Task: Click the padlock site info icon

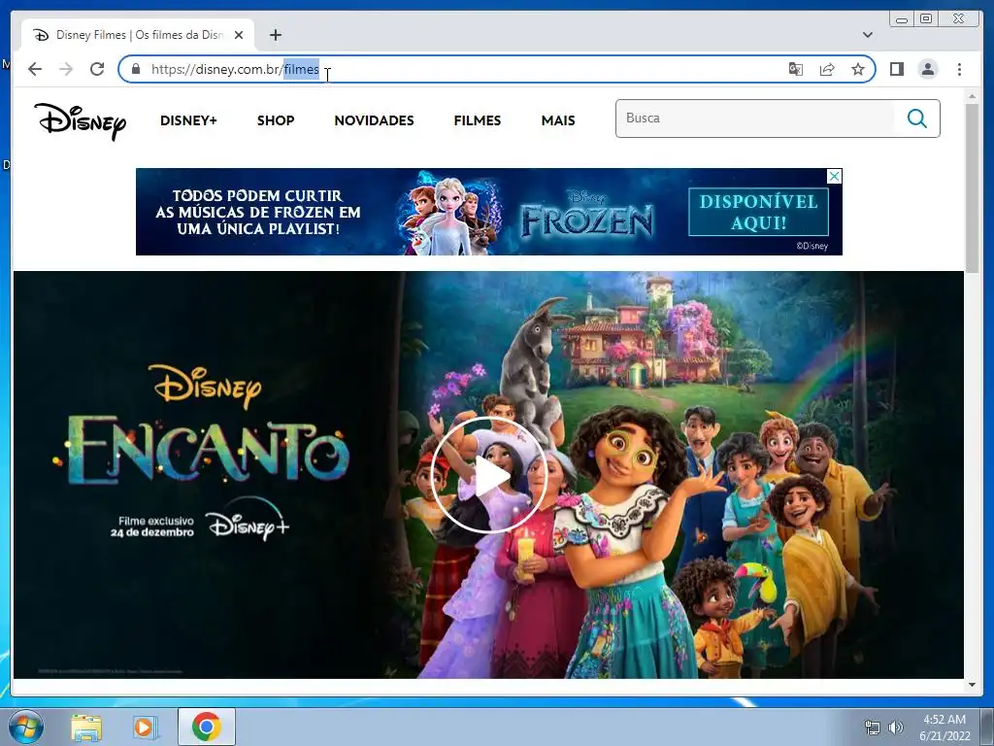Action: coord(136,69)
